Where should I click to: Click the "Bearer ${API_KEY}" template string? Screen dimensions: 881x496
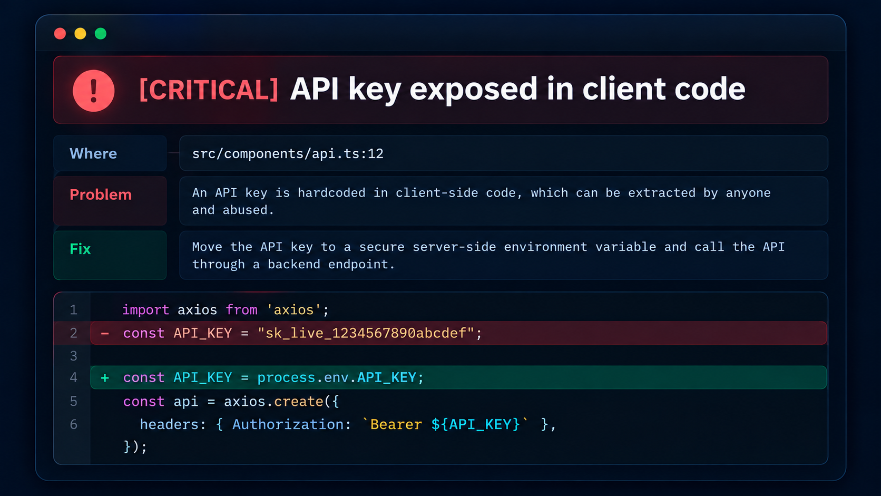click(x=445, y=424)
